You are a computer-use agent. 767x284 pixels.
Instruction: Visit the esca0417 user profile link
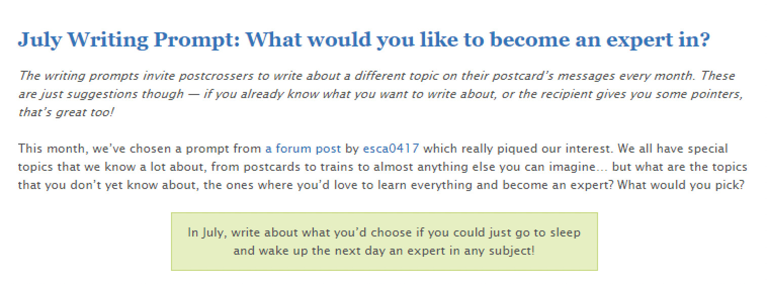391,149
